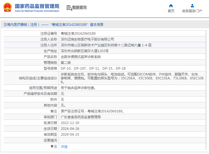Click expiry date 2029-04-25
209x154 pixels.
tap(70, 135)
